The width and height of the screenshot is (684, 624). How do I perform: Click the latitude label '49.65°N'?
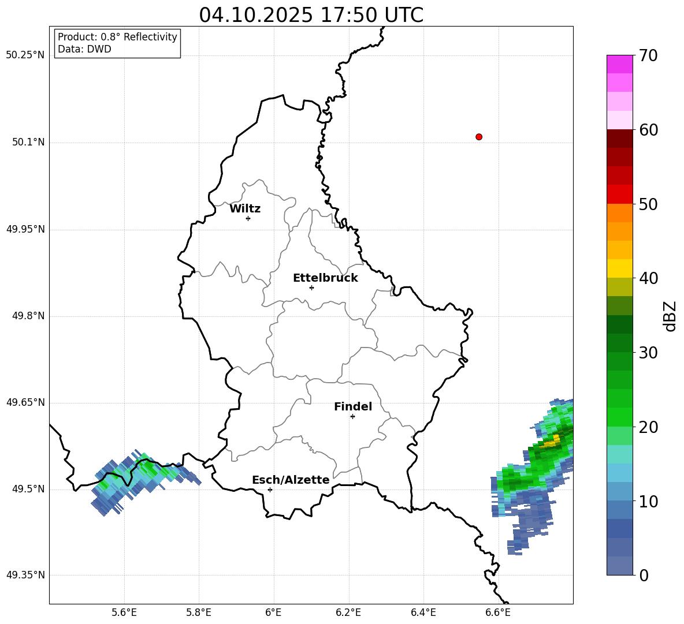(25, 402)
